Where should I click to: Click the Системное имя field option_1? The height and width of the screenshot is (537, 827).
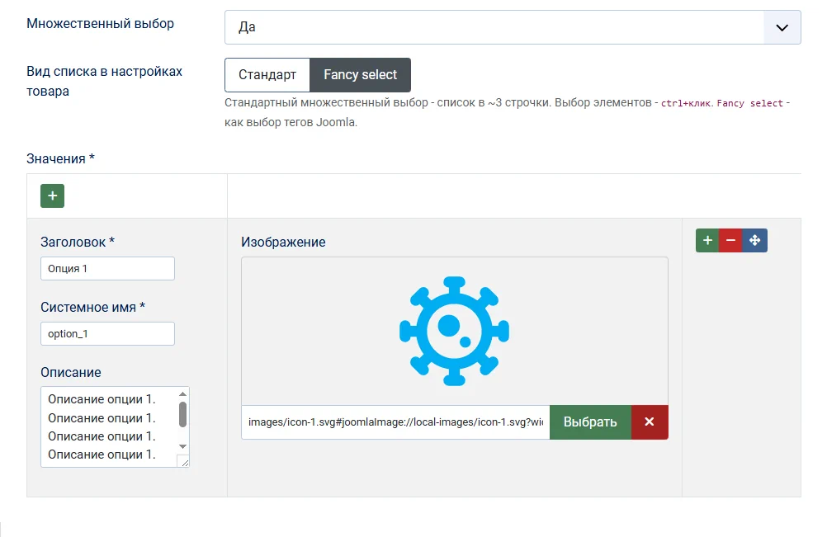coord(107,333)
